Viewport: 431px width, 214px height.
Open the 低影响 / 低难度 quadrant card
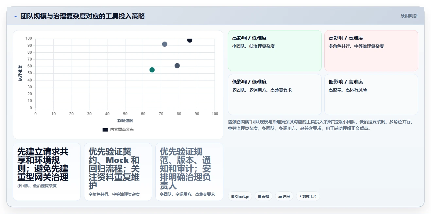tap(275, 95)
